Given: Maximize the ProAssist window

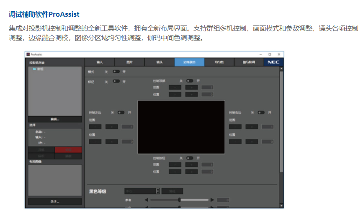Looking at the screenshot, I should coord(269,54).
